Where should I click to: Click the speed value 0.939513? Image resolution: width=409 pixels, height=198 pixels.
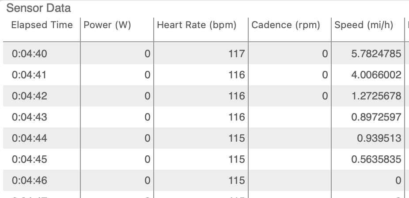[x=379, y=138]
